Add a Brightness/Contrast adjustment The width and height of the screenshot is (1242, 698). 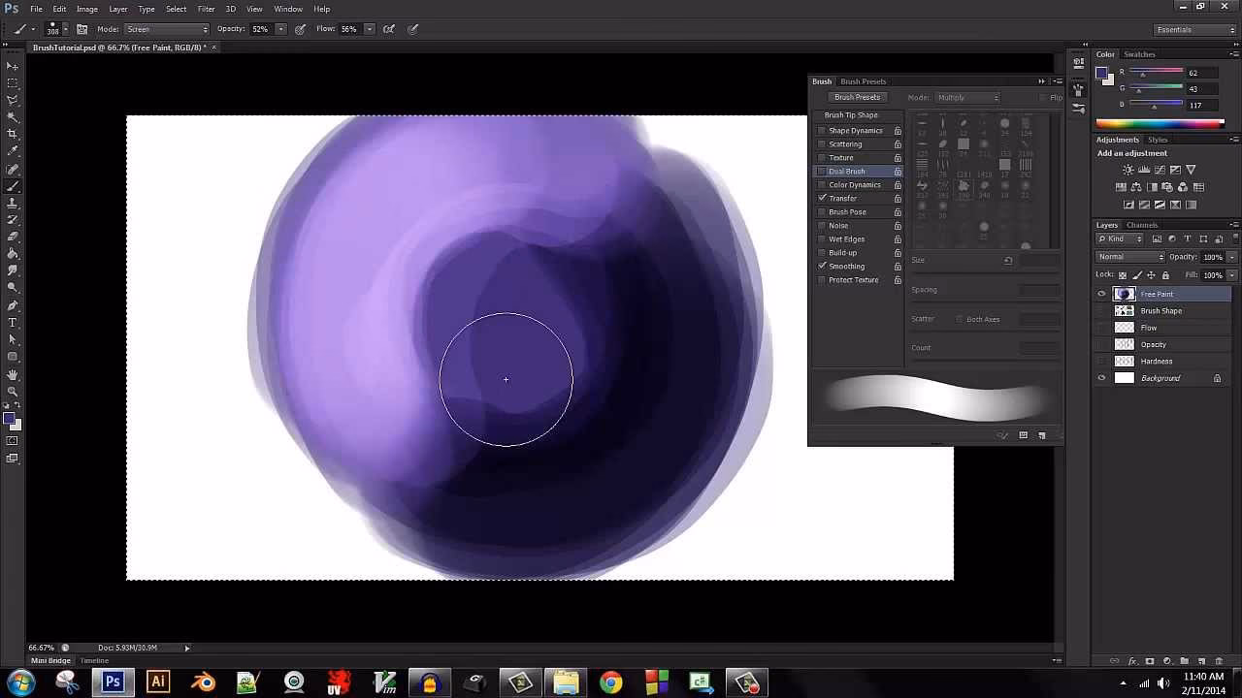(x=1127, y=170)
